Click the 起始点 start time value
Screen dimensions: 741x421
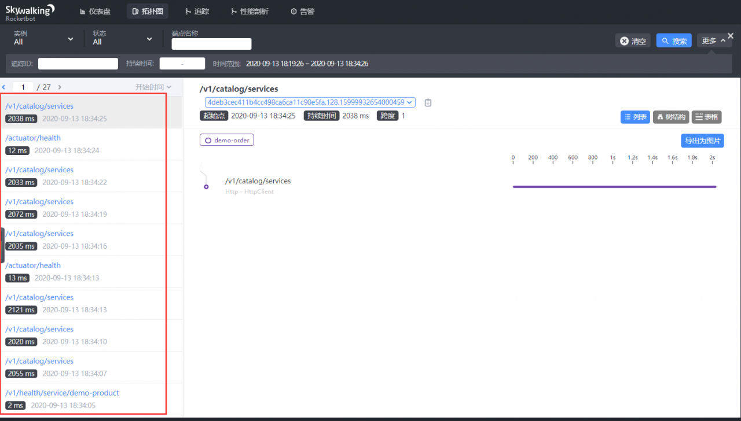(x=263, y=116)
